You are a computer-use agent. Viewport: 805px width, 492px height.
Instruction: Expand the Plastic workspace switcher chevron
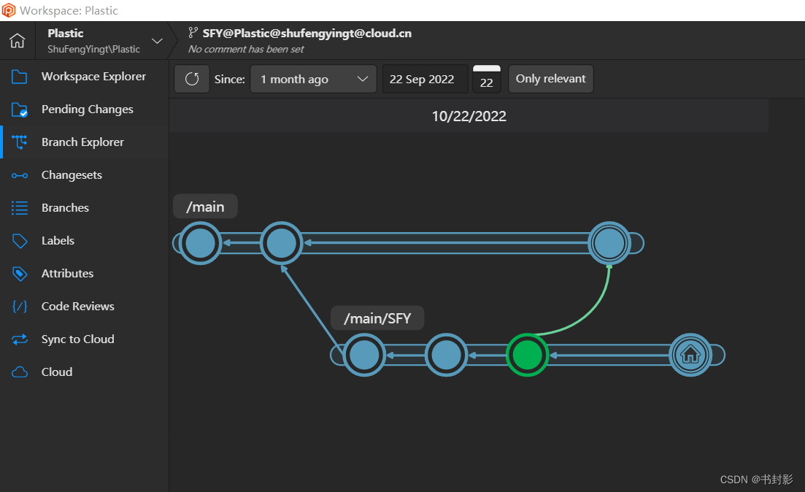(x=157, y=41)
